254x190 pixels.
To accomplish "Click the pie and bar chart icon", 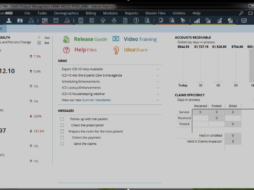I will [x=230, y=21].
